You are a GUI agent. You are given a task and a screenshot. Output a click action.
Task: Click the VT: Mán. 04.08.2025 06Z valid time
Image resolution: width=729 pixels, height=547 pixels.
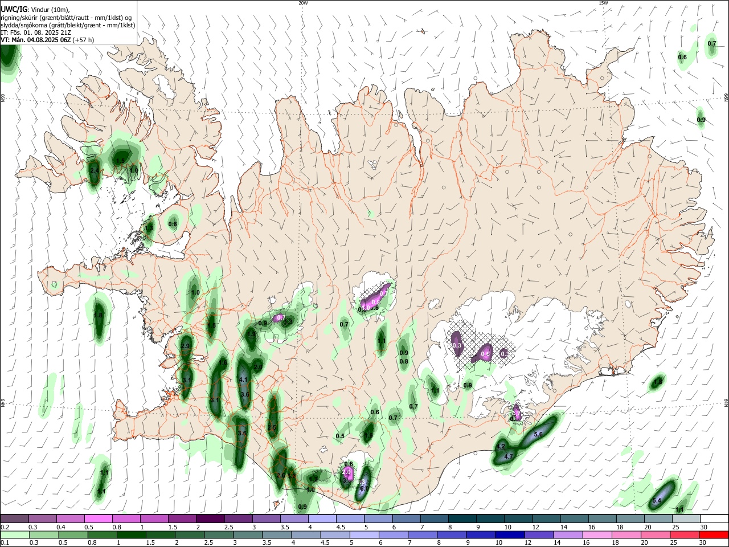pyautogui.click(x=35, y=40)
